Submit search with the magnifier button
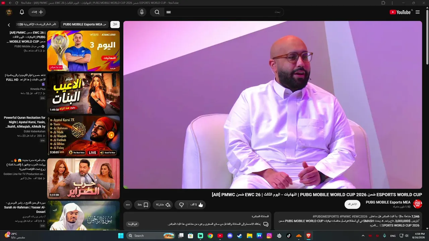429x241 pixels. click(157, 12)
